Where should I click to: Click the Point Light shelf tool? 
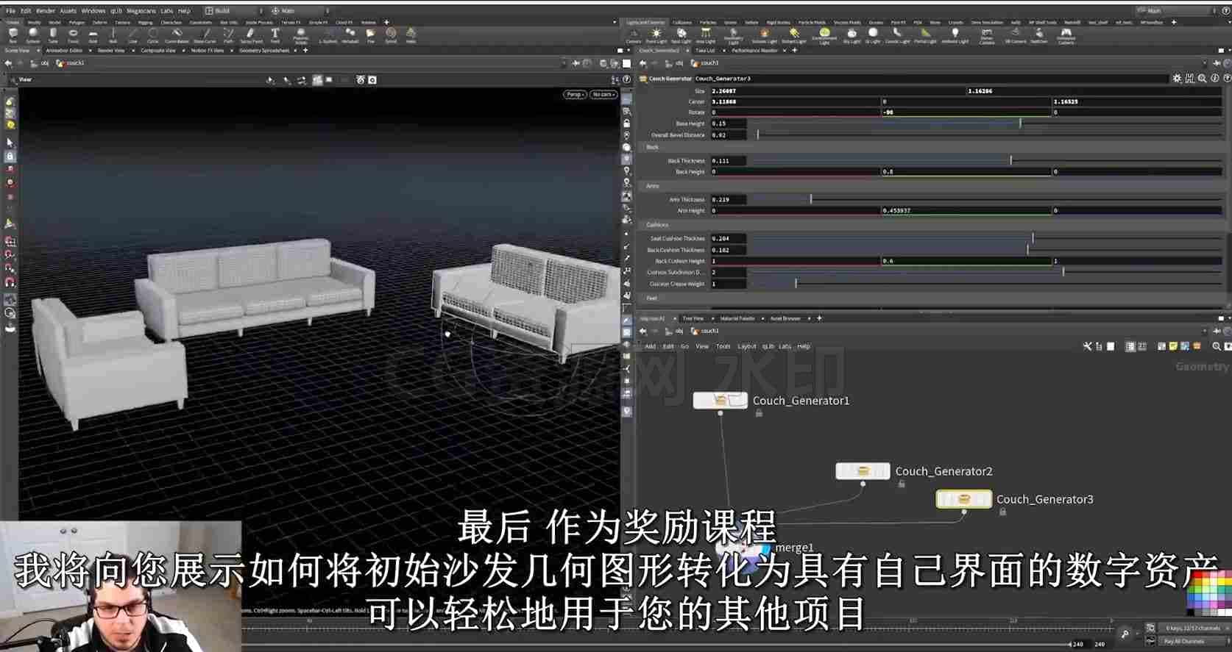click(656, 35)
